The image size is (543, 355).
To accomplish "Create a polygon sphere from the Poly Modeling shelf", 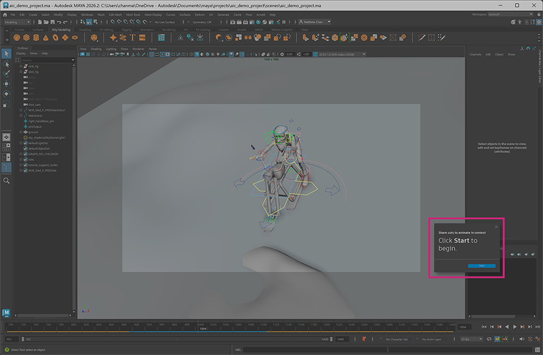I will pyautogui.click(x=16, y=37).
